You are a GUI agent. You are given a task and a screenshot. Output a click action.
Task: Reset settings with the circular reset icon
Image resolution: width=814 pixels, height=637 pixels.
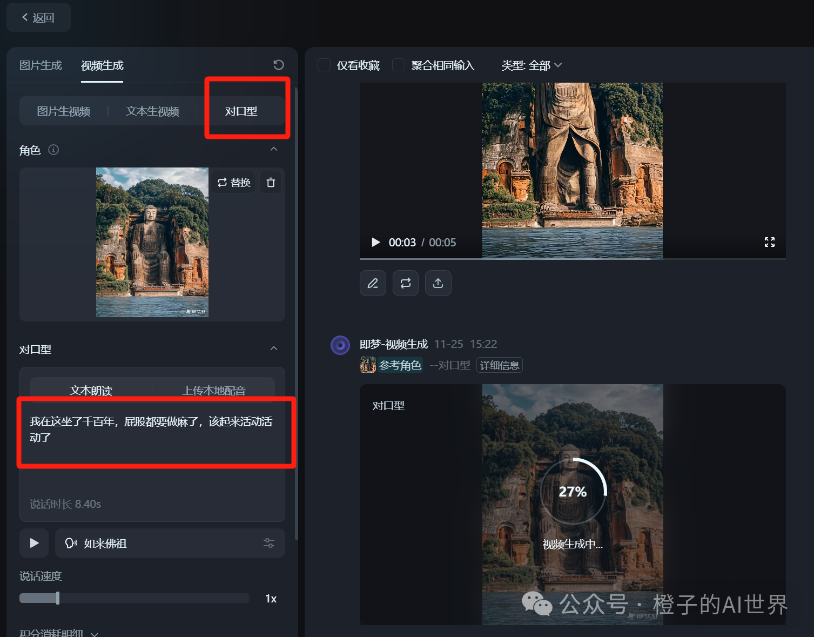(x=278, y=64)
